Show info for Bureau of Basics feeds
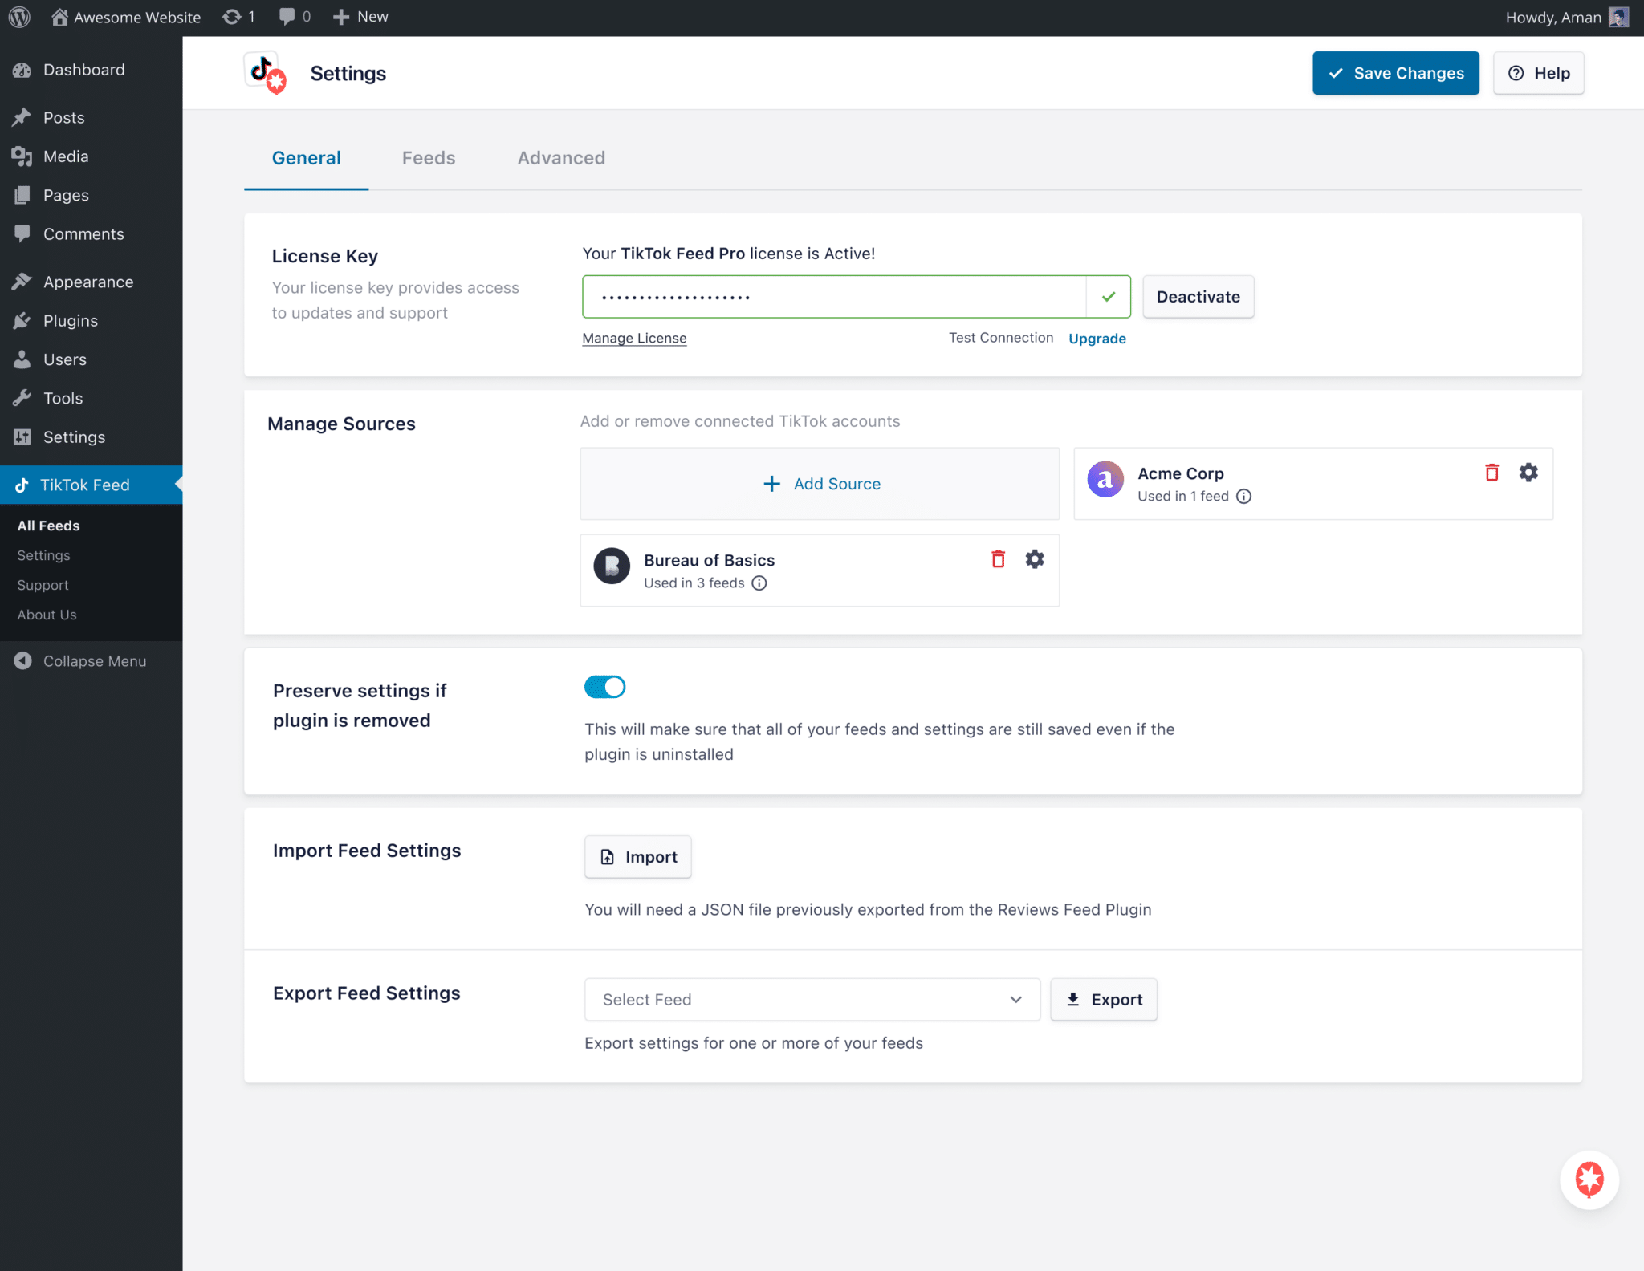 (x=759, y=583)
